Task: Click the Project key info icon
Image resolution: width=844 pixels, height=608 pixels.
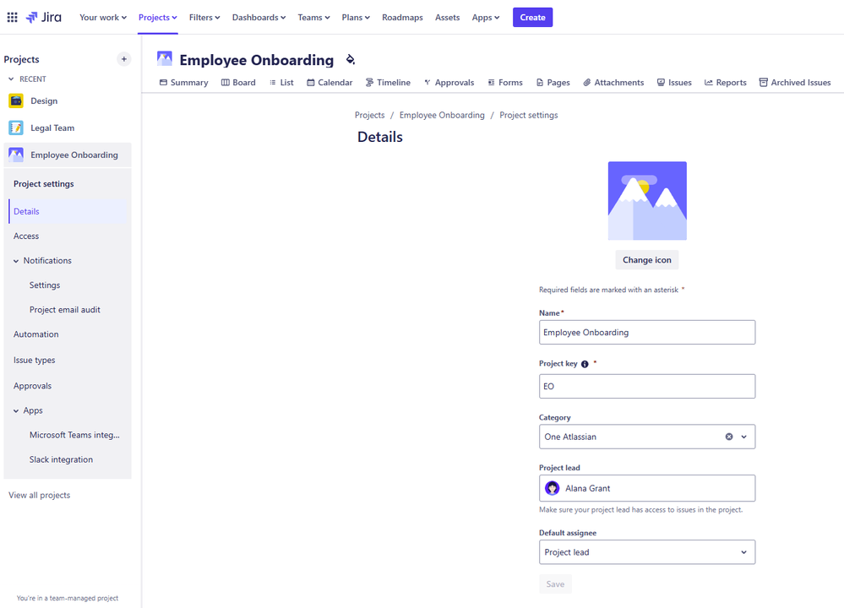Action: point(585,364)
